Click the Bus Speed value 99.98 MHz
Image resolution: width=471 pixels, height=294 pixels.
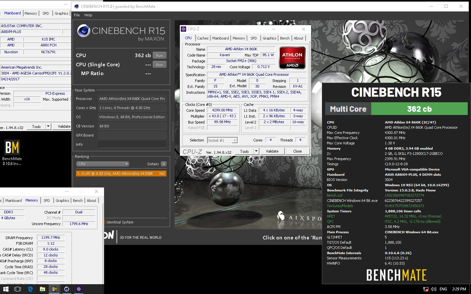[x=222, y=122]
